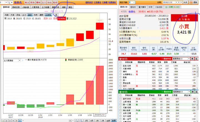This screenshot has height=122, width=200.
Task: Click the 報告 button in top toolbar
Action: (x=32, y=2)
